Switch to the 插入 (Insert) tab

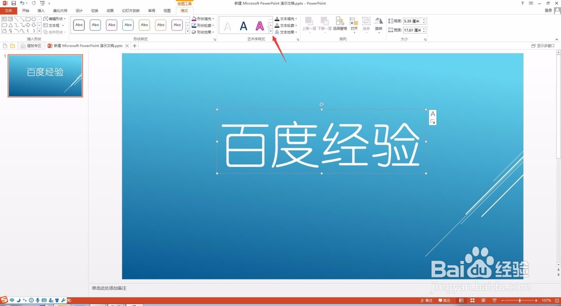point(41,11)
